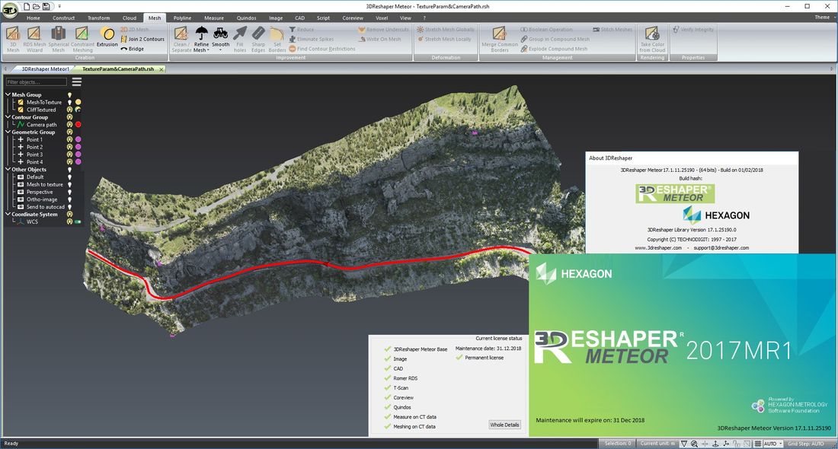The width and height of the screenshot is (838, 449).
Task: Collapse the Other Objects node
Action: 8,169
